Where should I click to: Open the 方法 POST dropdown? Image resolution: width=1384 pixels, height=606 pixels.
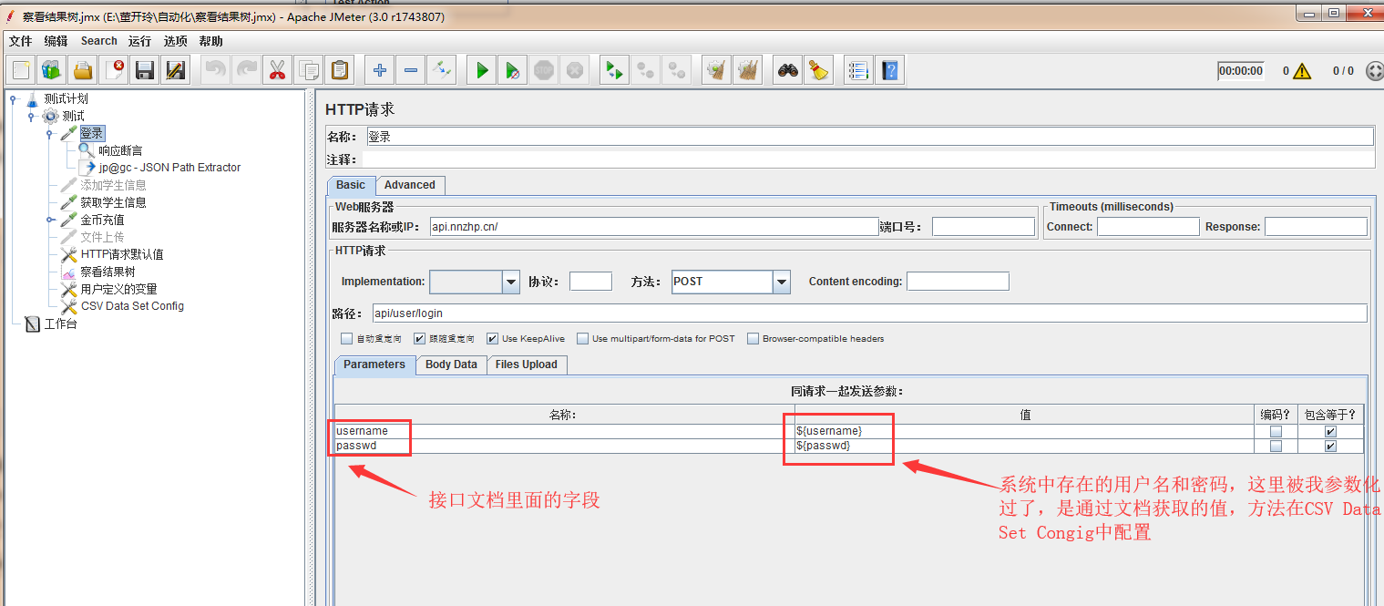point(782,282)
